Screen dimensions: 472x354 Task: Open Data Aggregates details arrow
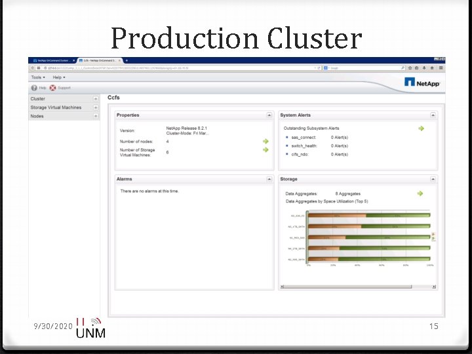pyautogui.click(x=420, y=193)
